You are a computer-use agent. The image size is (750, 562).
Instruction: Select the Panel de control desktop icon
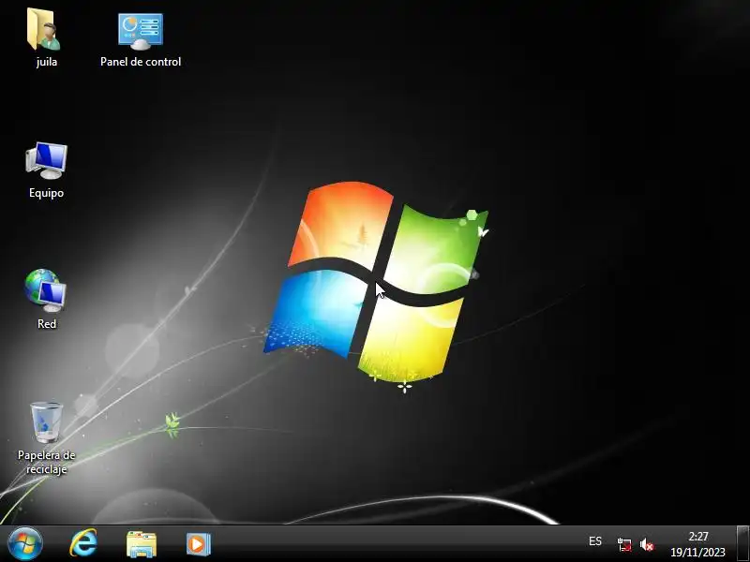tap(141, 31)
